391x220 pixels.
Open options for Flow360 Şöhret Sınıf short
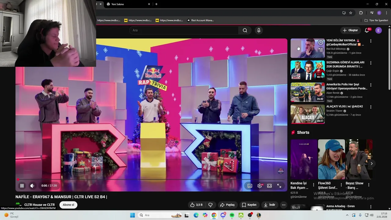click(x=341, y=185)
